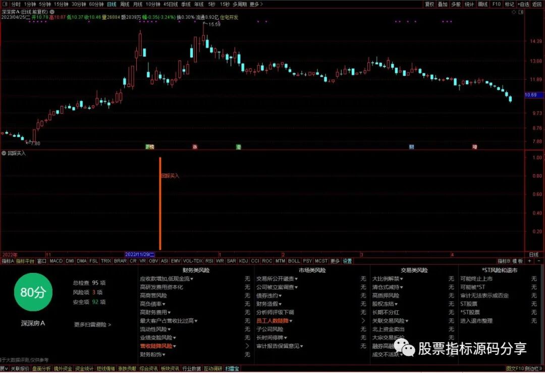Click the 模板 button
The height and width of the screenshot is (373, 545).
(x=518, y=261)
